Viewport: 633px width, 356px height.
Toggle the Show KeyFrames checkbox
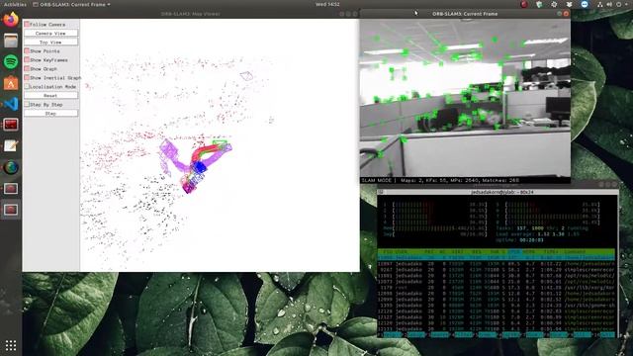point(27,59)
